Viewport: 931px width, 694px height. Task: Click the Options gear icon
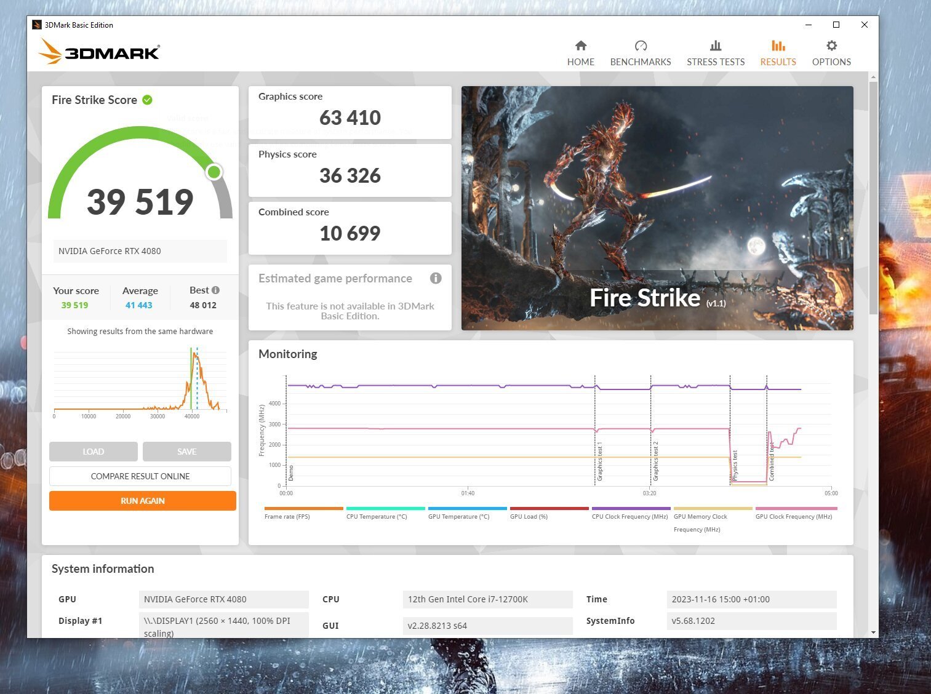[831, 46]
